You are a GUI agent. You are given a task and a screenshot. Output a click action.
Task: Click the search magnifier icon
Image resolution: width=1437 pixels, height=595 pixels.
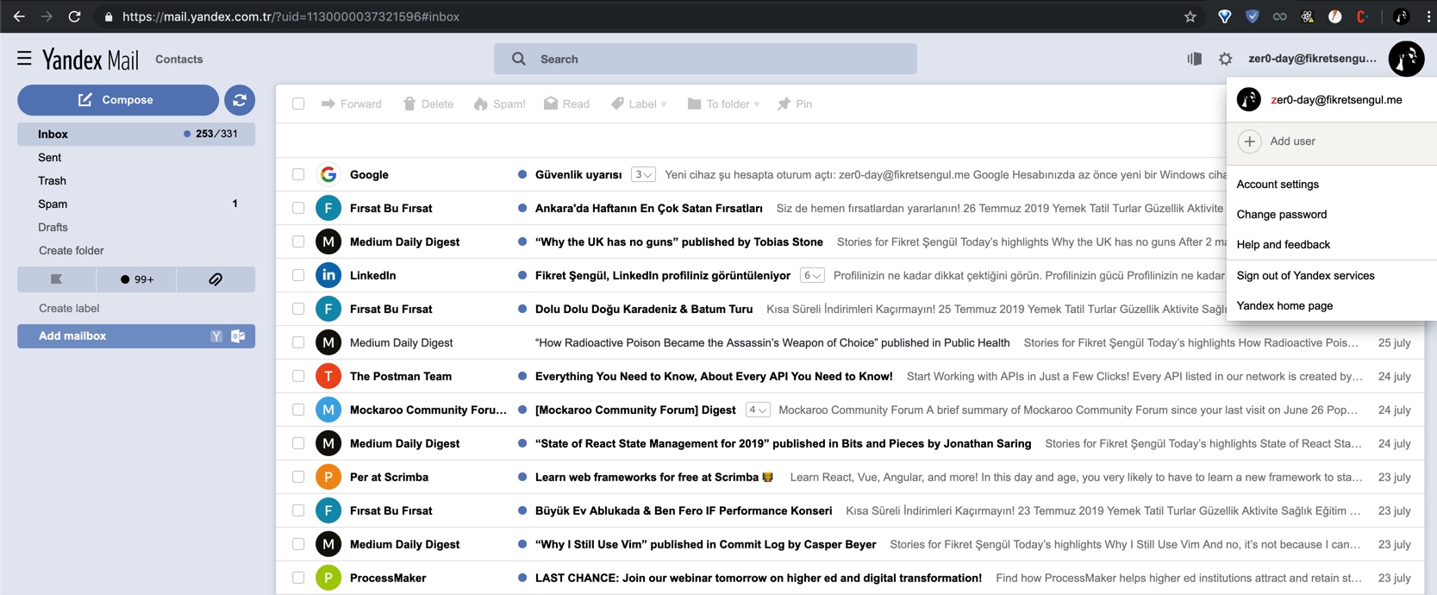(518, 59)
